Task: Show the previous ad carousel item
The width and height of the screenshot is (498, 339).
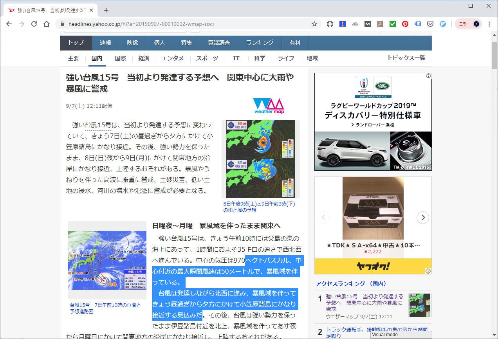Action: 323,218
